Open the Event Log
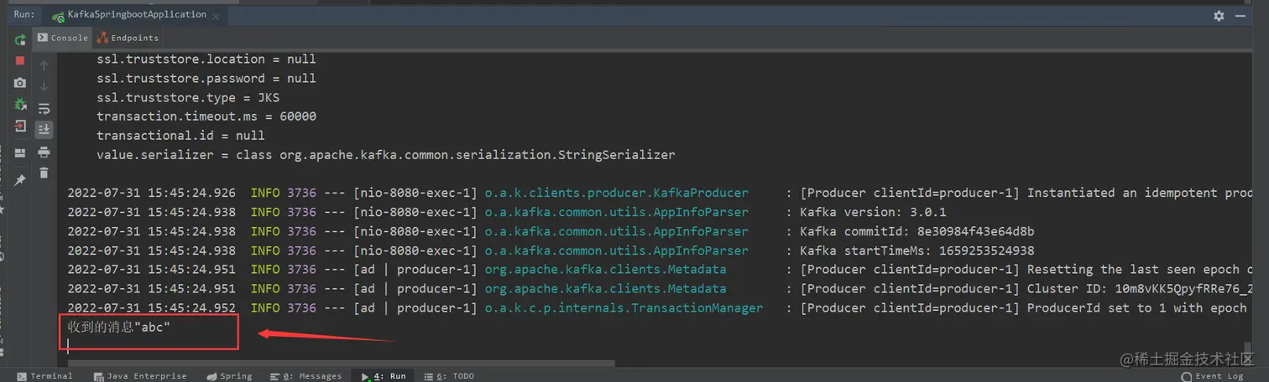1269x382 pixels. click(x=1225, y=376)
